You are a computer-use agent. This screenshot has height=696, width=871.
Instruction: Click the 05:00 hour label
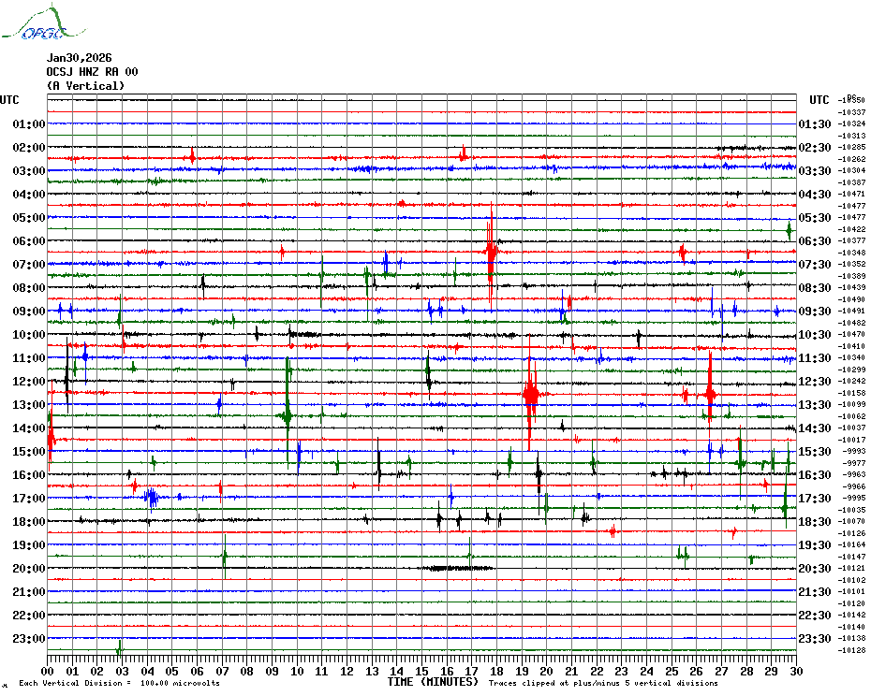(x=29, y=218)
